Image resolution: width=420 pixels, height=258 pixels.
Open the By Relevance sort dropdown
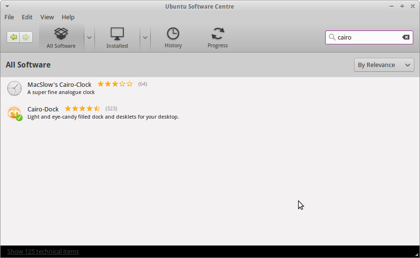pos(384,65)
